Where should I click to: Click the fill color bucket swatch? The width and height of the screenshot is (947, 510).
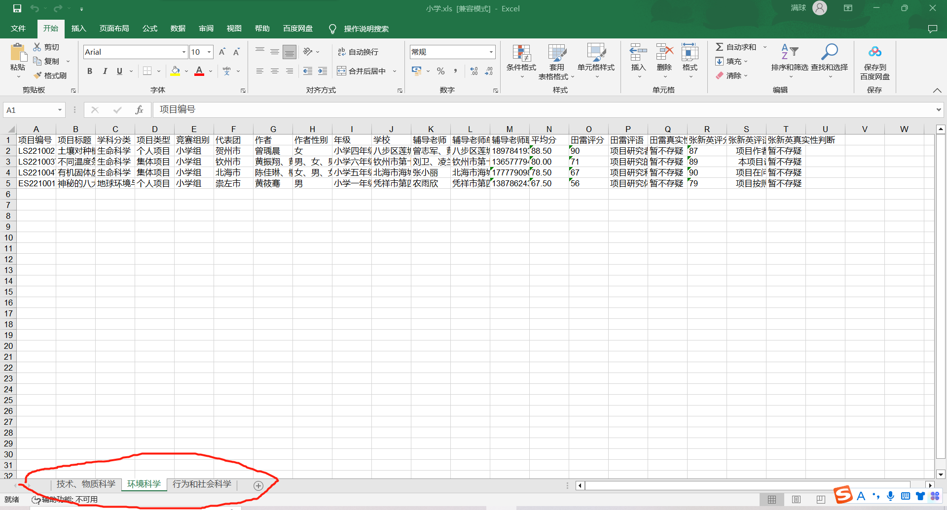coord(175,71)
